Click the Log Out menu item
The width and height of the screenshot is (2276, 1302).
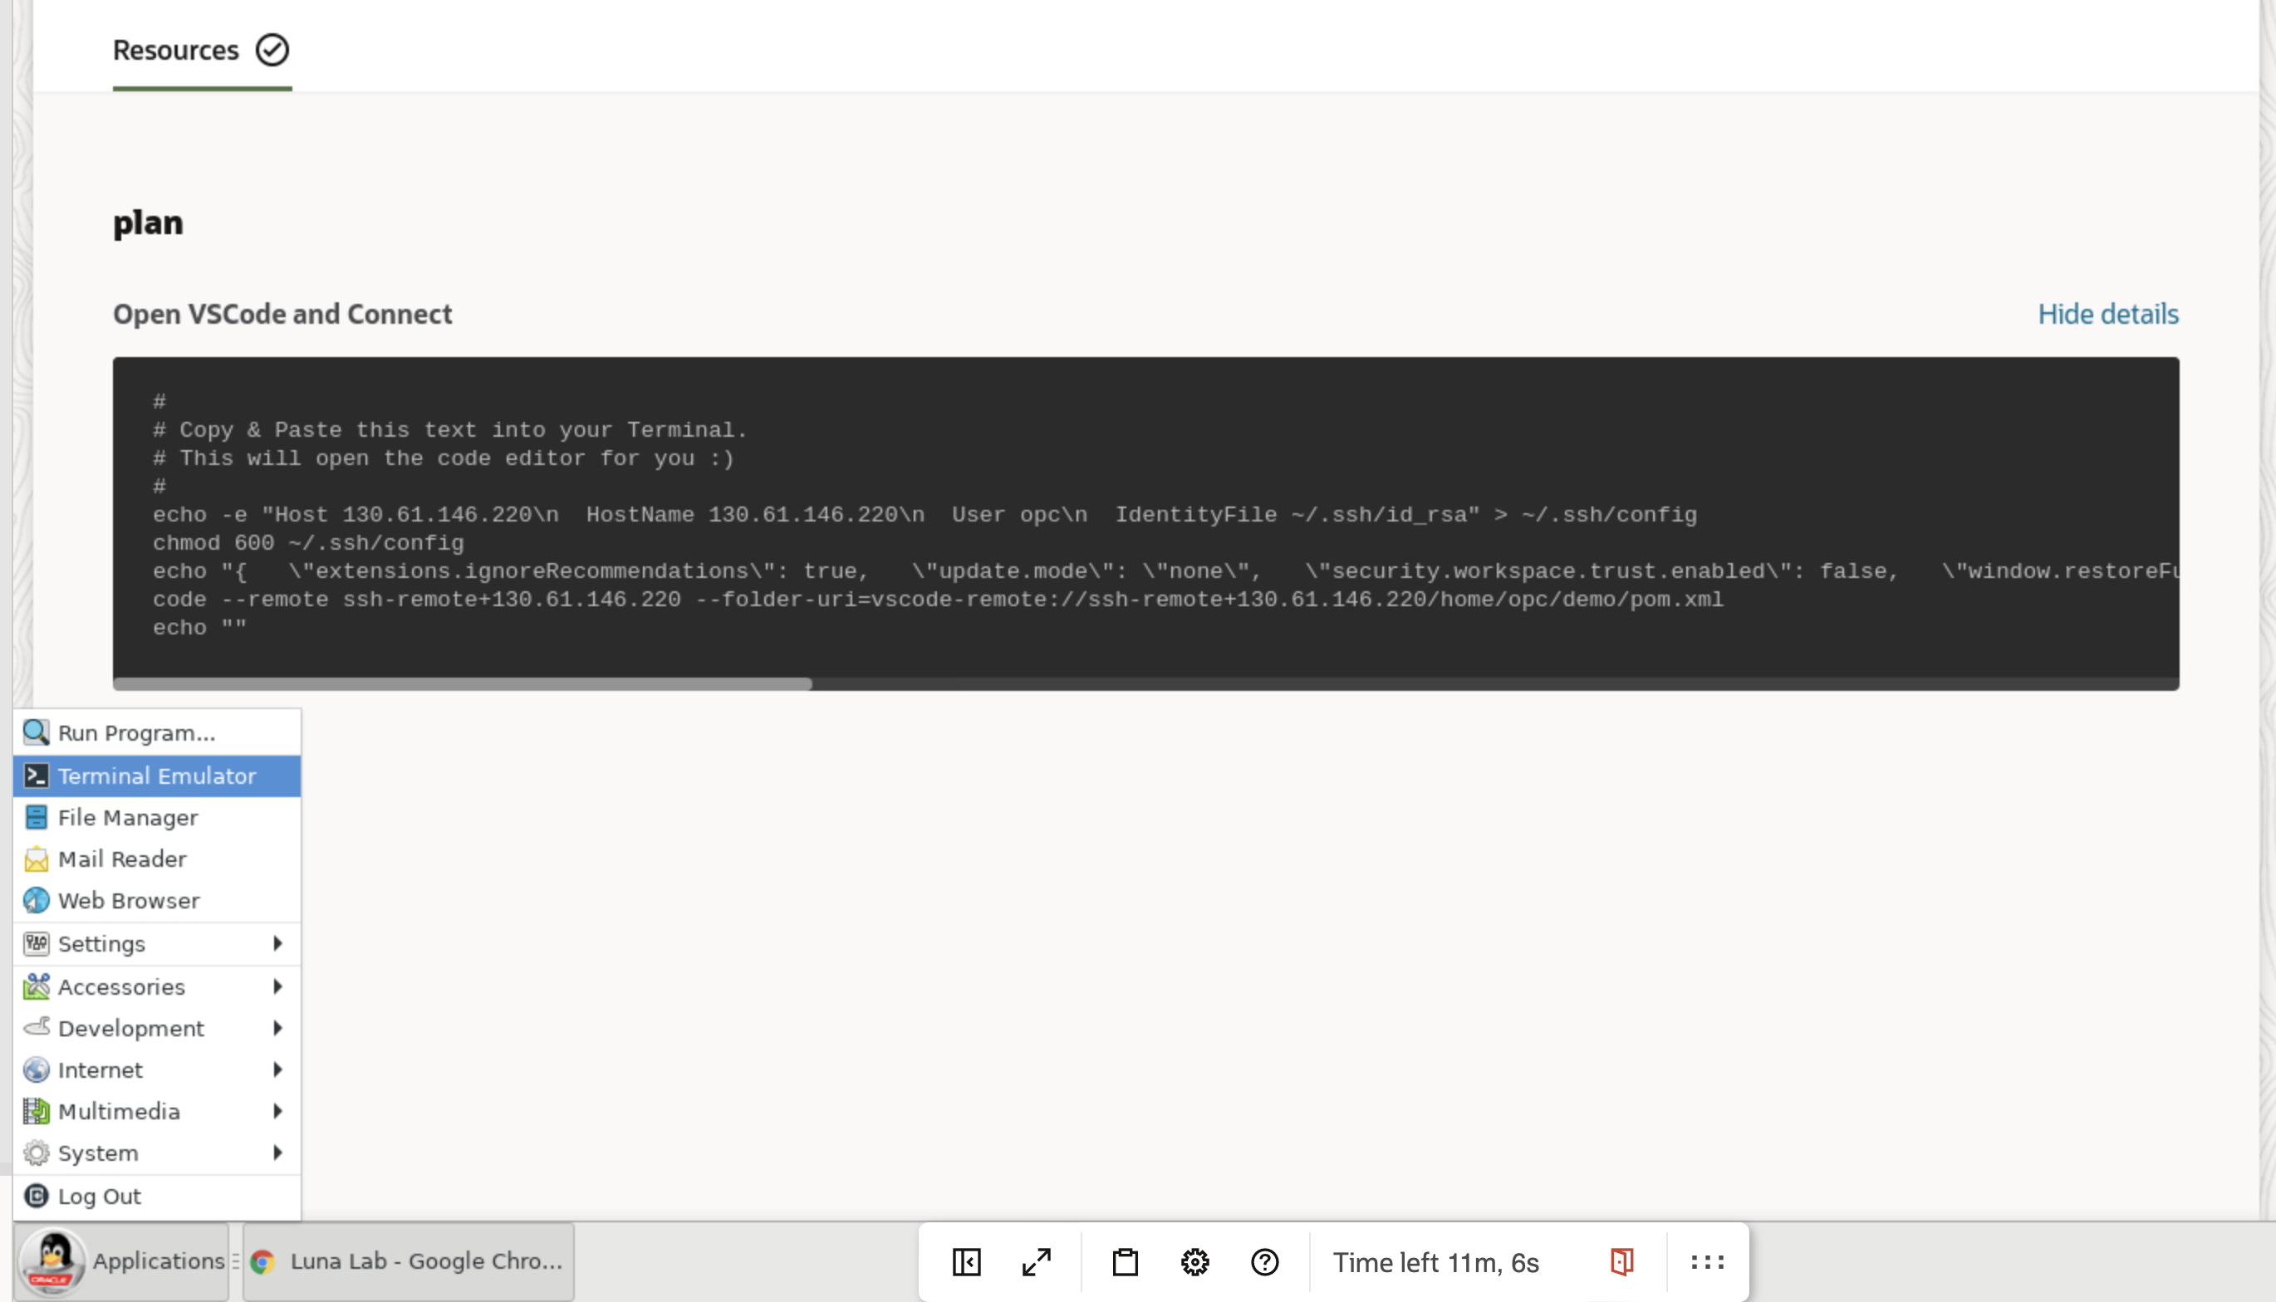[x=99, y=1196]
